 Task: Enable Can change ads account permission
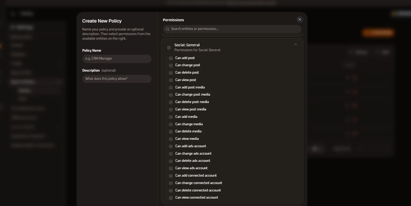[171, 154]
